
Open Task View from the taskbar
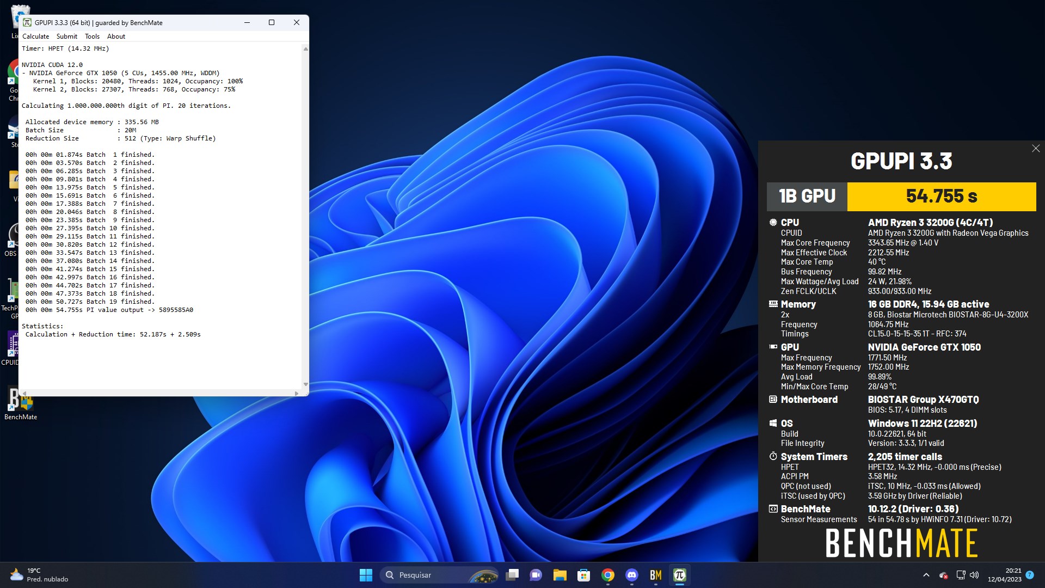pyautogui.click(x=512, y=575)
